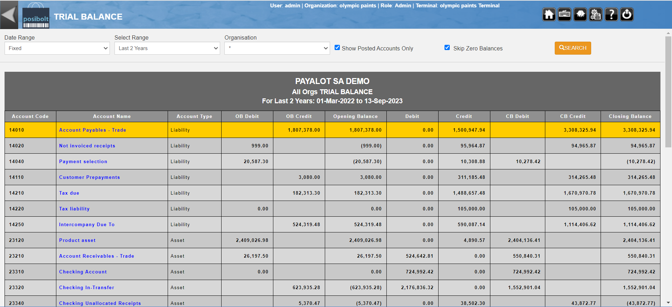Viewport: 672px width, 307px height.
Task: Click the Closing Balance column header
Action: [x=630, y=116]
